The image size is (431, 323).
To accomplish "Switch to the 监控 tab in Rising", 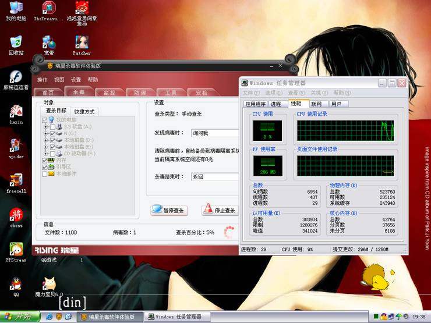I will pyautogui.click(x=109, y=93).
